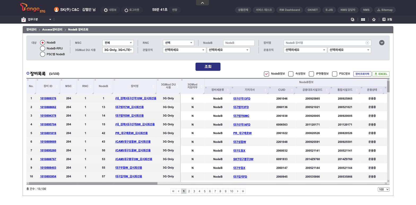Enable the 속성정보 checkbox
Screen dimensions: 416x205
(291, 74)
